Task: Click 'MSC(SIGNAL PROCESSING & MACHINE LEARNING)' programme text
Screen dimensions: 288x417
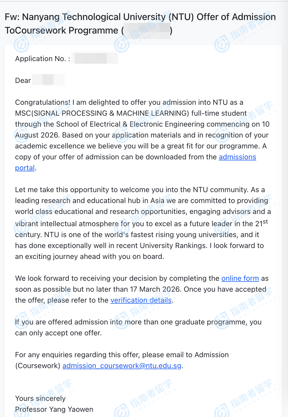Action: 102,113
